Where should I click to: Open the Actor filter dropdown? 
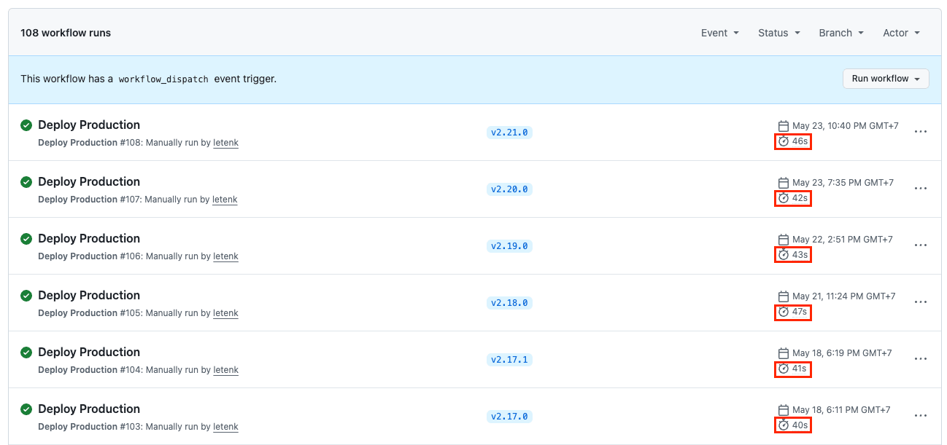point(902,33)
